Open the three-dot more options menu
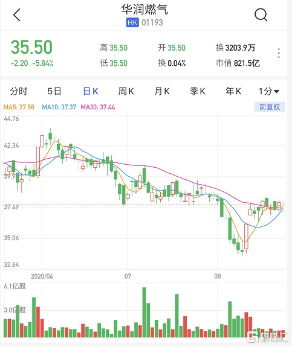 (279, 53)
